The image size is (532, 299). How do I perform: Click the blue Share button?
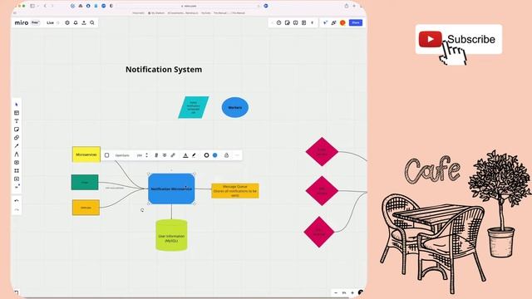356,22
